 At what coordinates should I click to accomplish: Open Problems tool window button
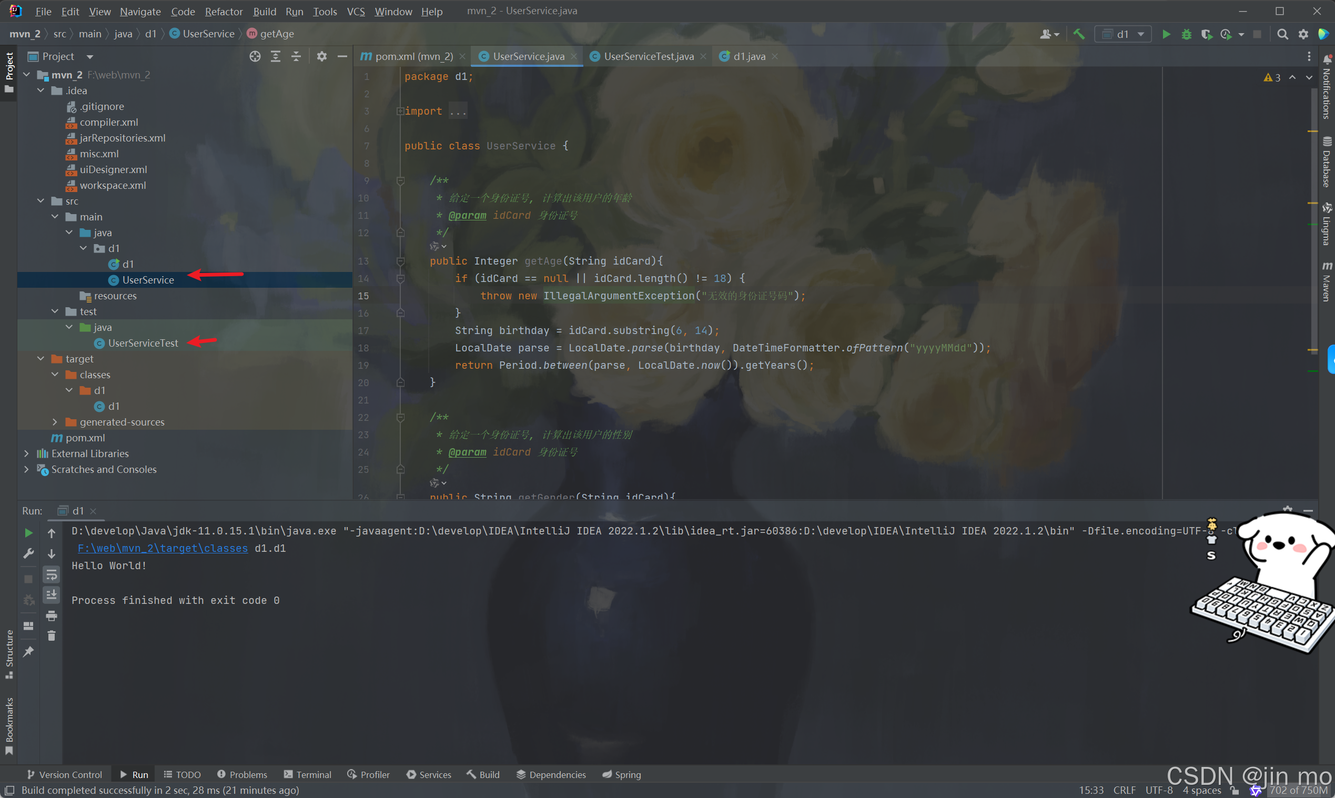coord(242,775)
